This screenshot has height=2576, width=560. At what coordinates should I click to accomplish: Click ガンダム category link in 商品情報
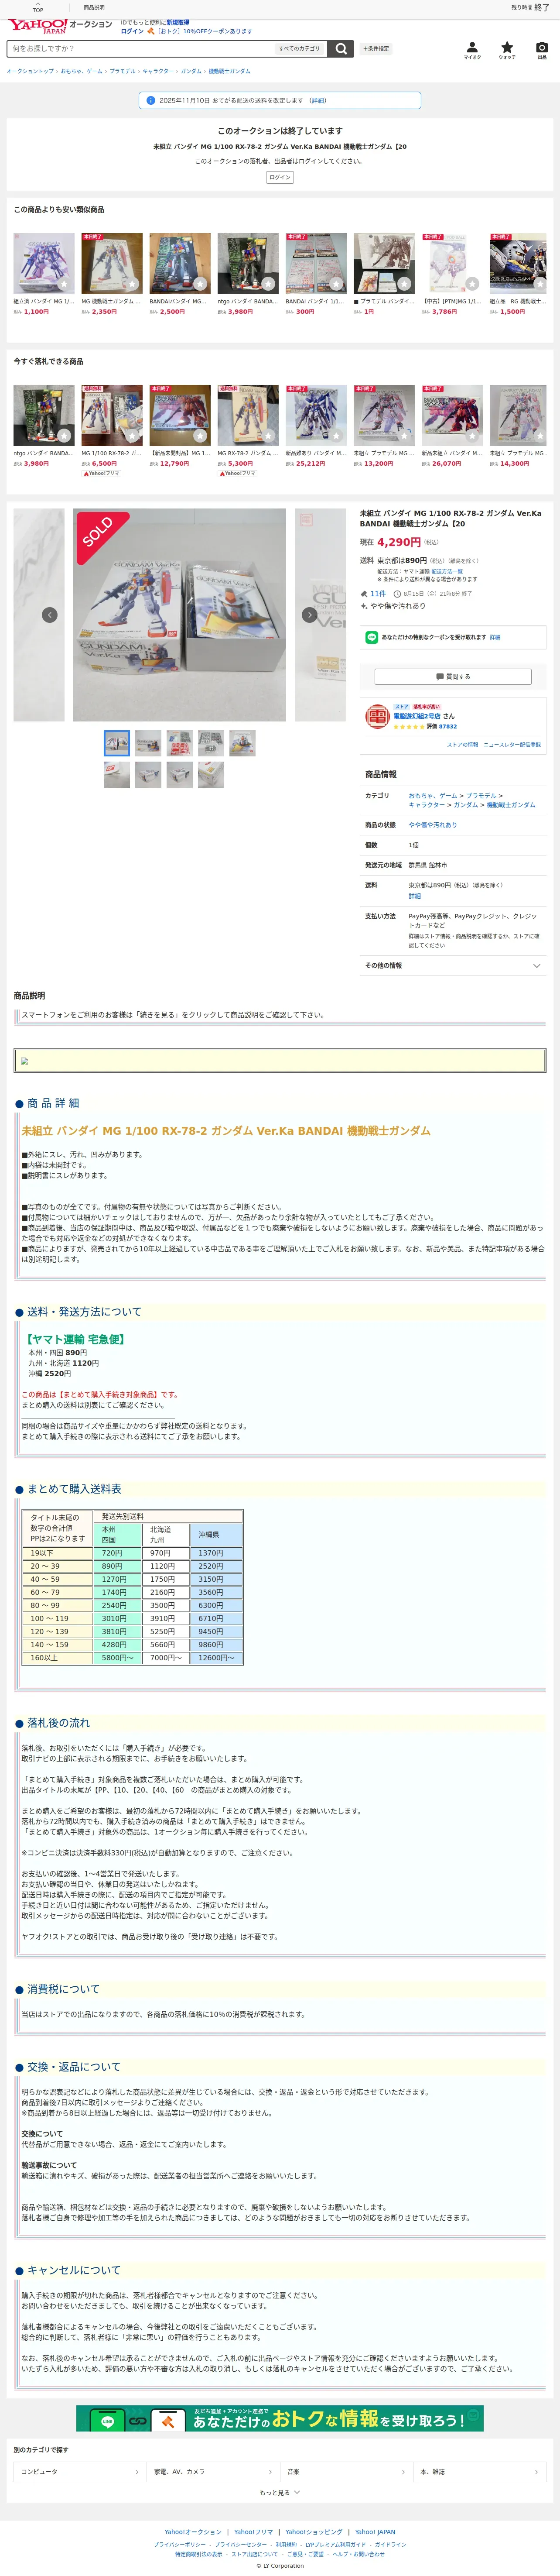[x=466, y=805]
